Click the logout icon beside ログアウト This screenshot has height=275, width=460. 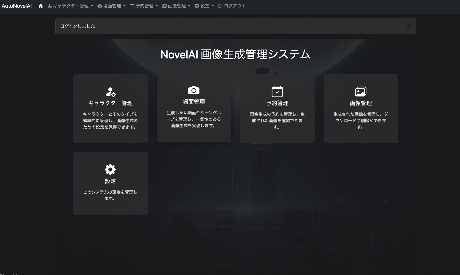click(220, 6)
